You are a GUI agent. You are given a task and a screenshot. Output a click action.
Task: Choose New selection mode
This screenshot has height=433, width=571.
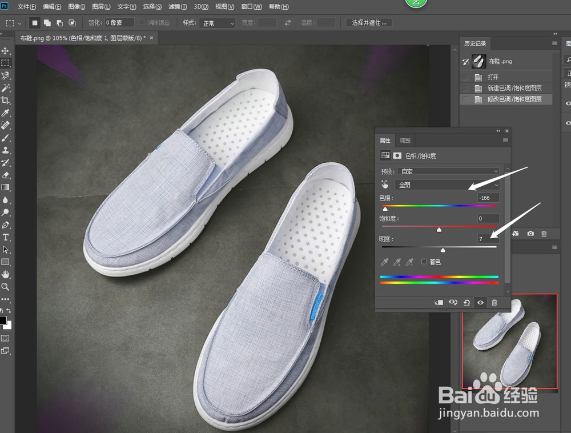coord(35,23)
